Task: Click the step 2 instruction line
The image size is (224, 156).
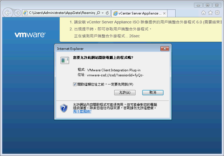Action: 111,29
